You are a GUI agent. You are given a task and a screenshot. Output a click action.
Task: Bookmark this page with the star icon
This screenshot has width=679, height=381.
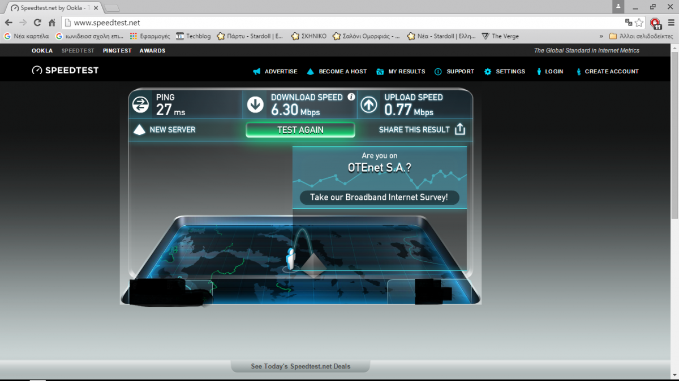(639, 23)
